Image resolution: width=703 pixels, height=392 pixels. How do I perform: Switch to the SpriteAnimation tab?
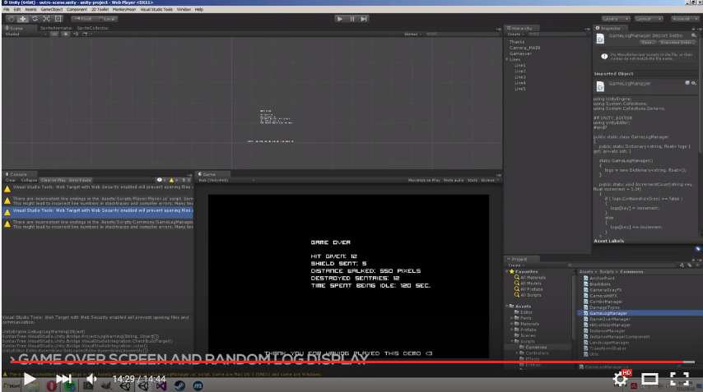[56, 28]
